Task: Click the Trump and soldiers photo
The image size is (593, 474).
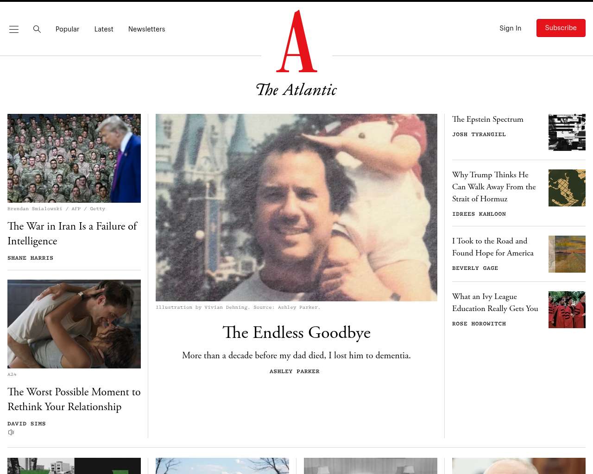Action: click(74, 158)
